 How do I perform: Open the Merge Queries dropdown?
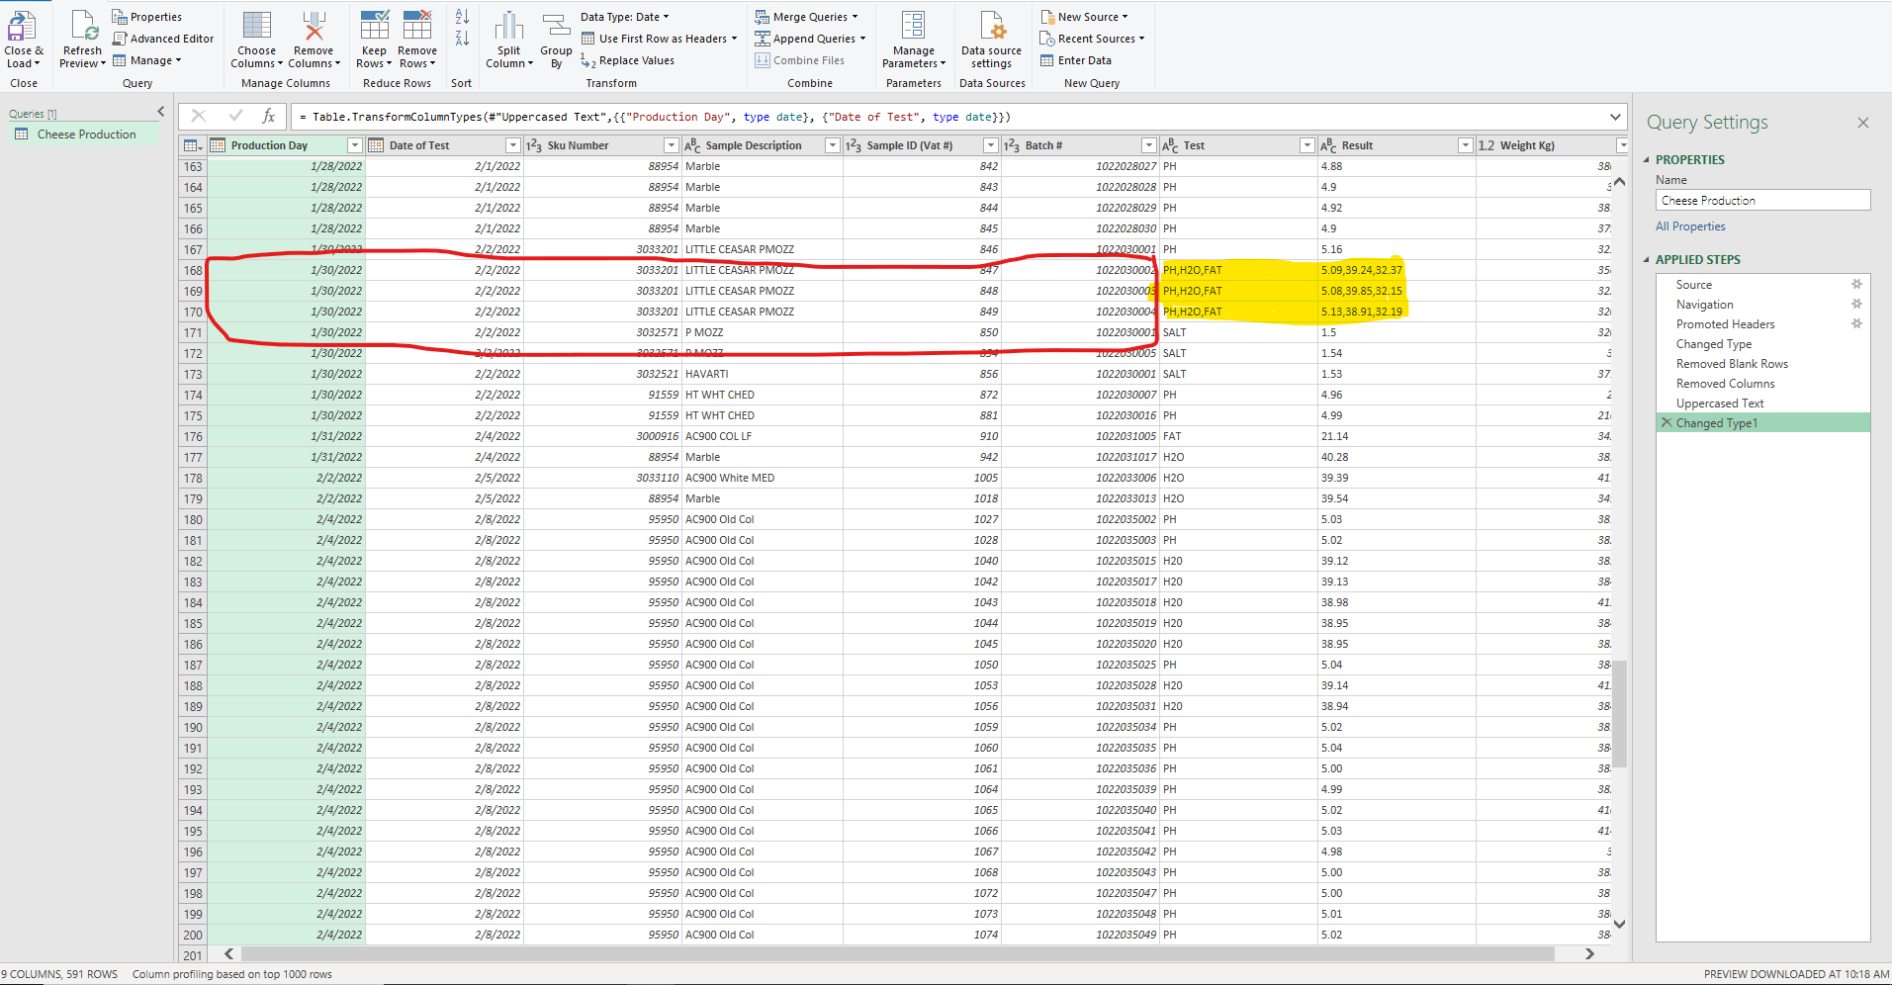806,17
